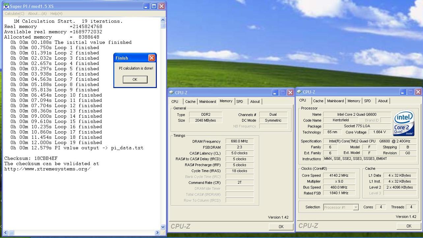Image resolution: width=423 pixels, height=238 pixels.
Task: Click the 'Checksum: 18CBB4EF' line in Super PI
Action: pyautogui.click(x=31, y=159)
